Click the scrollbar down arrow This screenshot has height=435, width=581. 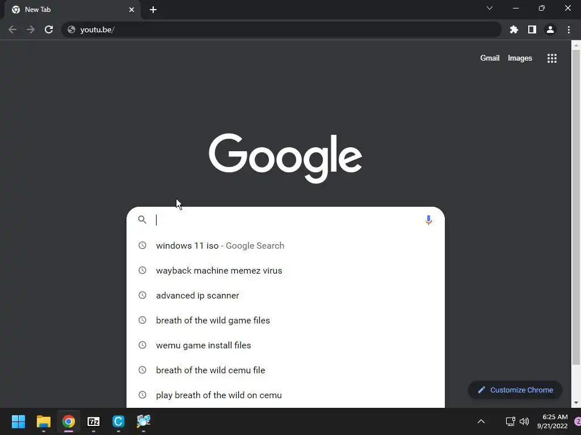tap(576, 403)
